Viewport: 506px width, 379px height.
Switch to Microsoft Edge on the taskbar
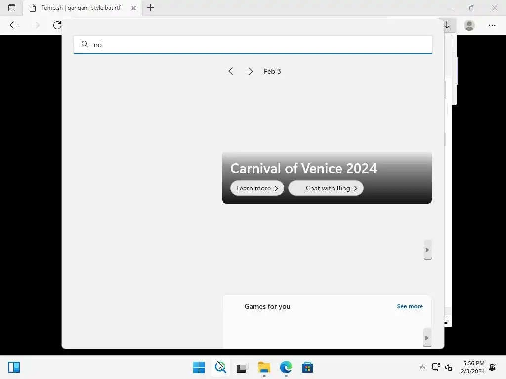286,367
